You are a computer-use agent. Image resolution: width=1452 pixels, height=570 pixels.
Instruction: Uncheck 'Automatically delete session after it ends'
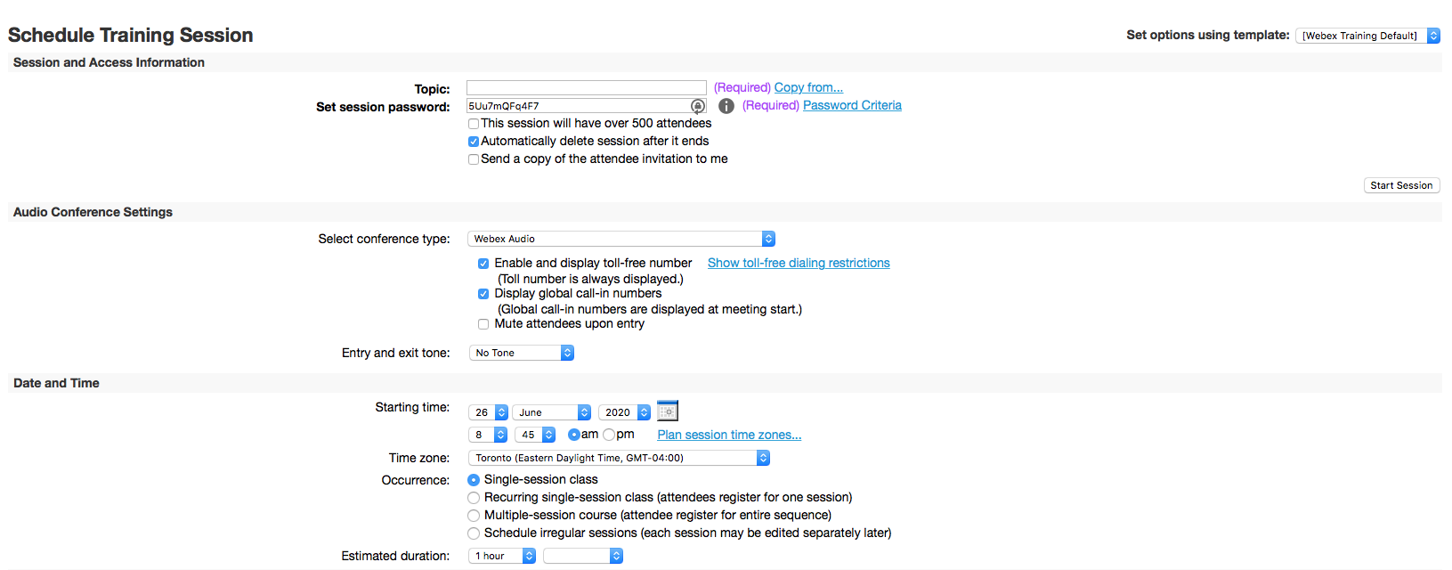click(x=474, y=142)
